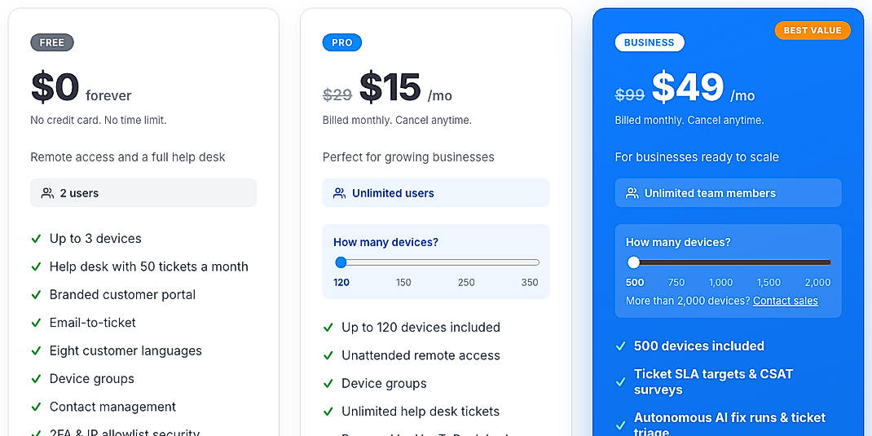The width and height of the screenshot is (872, 436).
Task: Select the '1,000' devices mark on Business slider
Action: click(x=720, y=283)
